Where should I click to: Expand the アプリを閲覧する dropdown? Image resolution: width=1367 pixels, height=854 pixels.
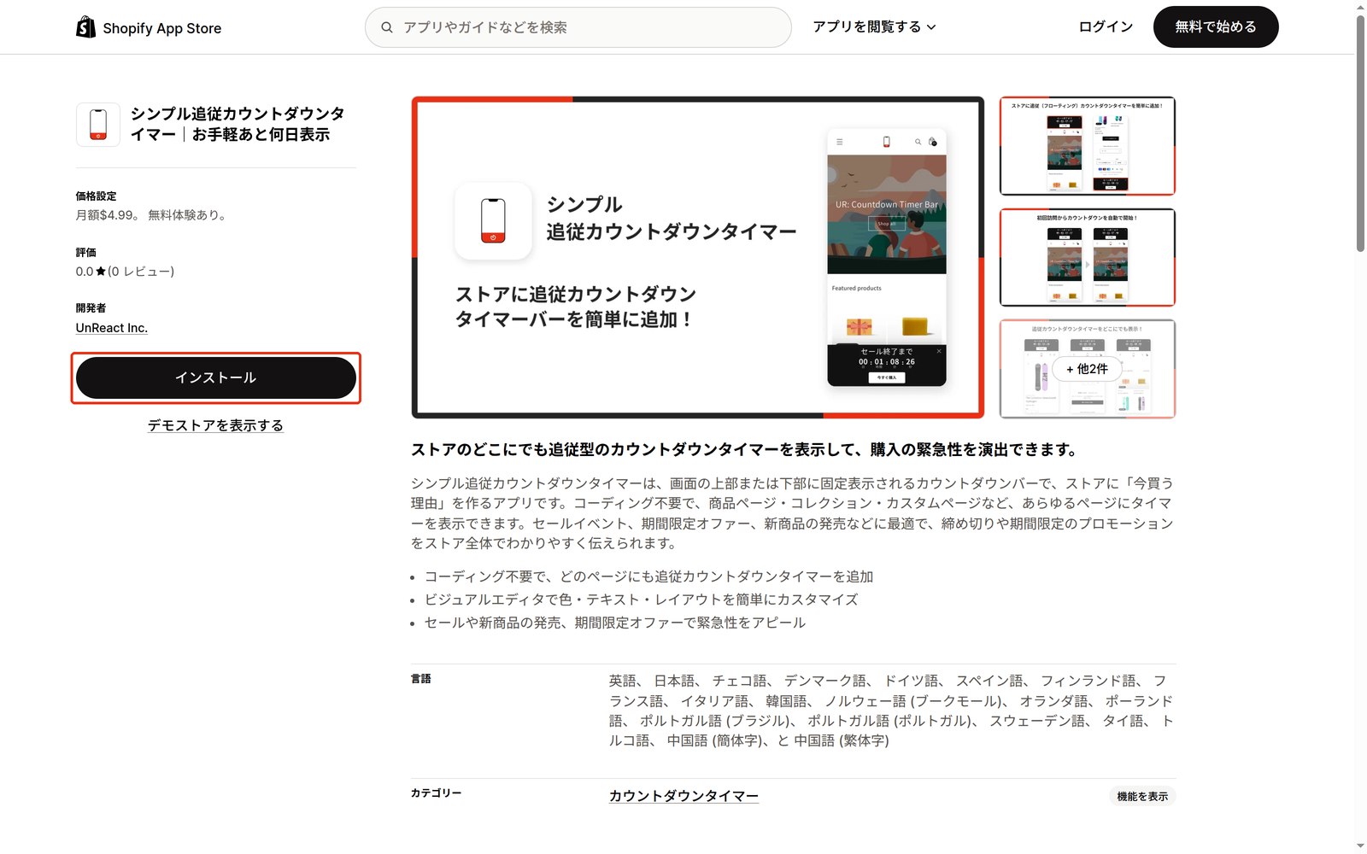pyautogui.click(x=874, y=27)
